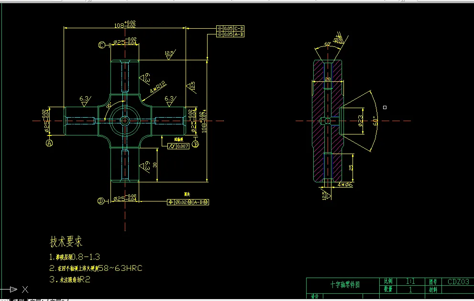474x301 pixels.
Task: Select the ø0.02 A-B position tolerance frame
Action: coord(187,202)
